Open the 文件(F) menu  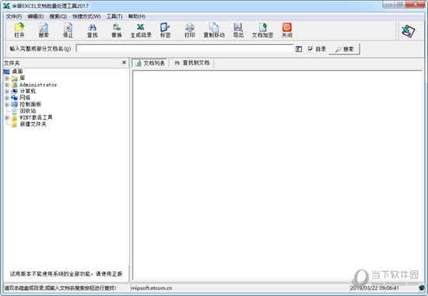click(x=14, y=16)
